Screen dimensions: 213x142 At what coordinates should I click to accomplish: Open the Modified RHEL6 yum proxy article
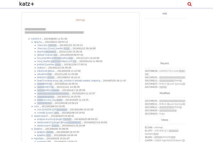(172, 104)
